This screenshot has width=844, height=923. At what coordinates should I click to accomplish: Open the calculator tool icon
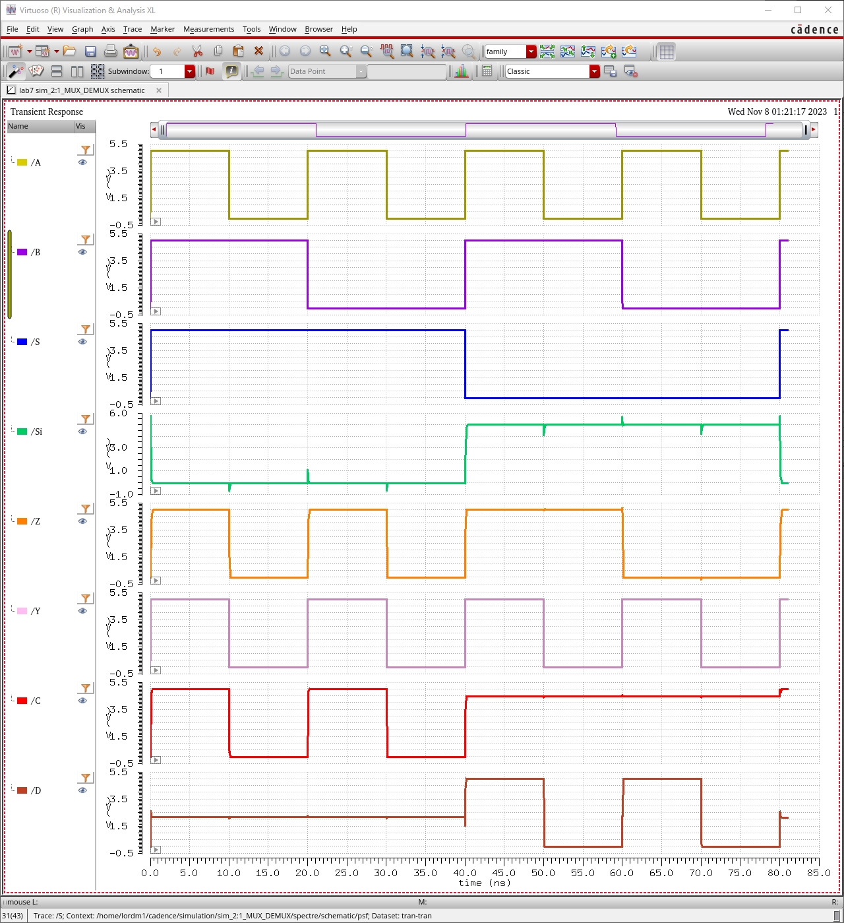[487, 71]
